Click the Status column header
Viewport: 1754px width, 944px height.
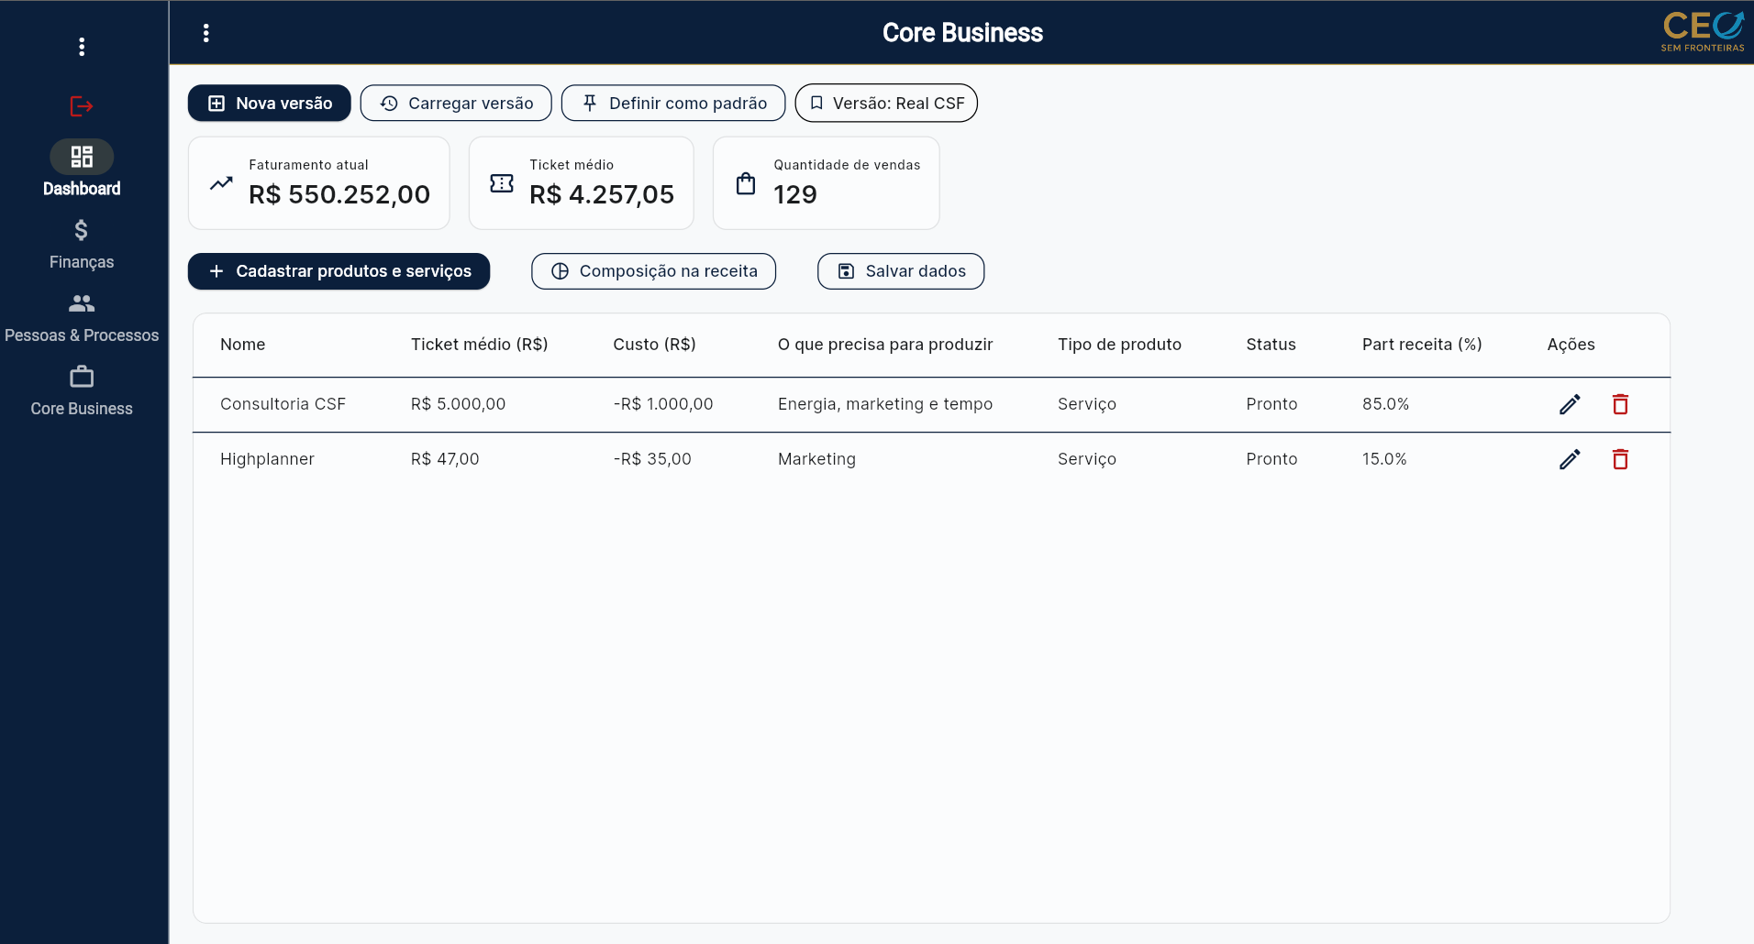[1271, 345]
